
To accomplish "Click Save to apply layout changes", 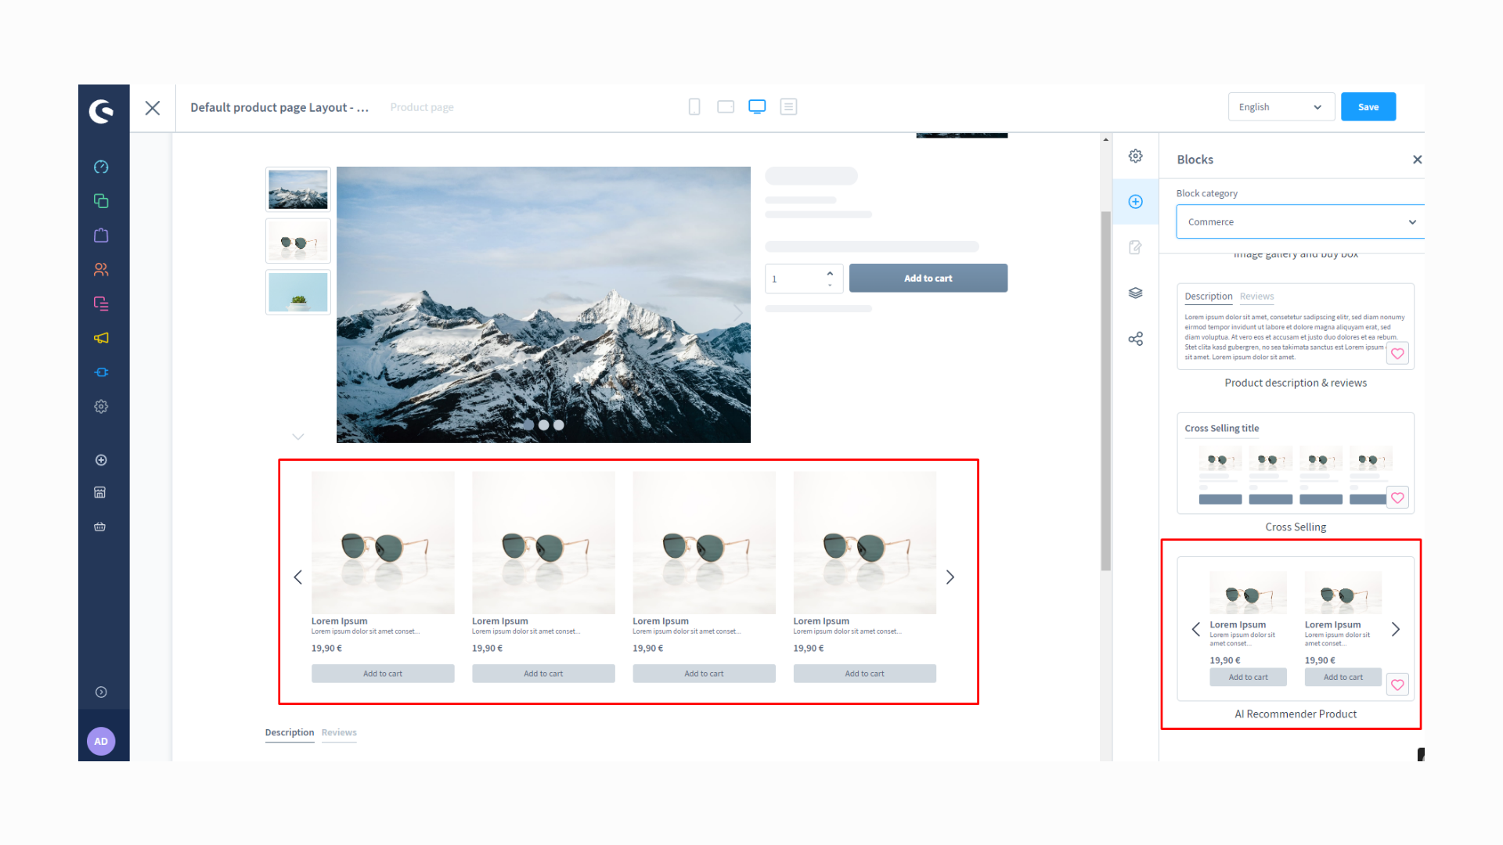I will (x=1369, y=106).
